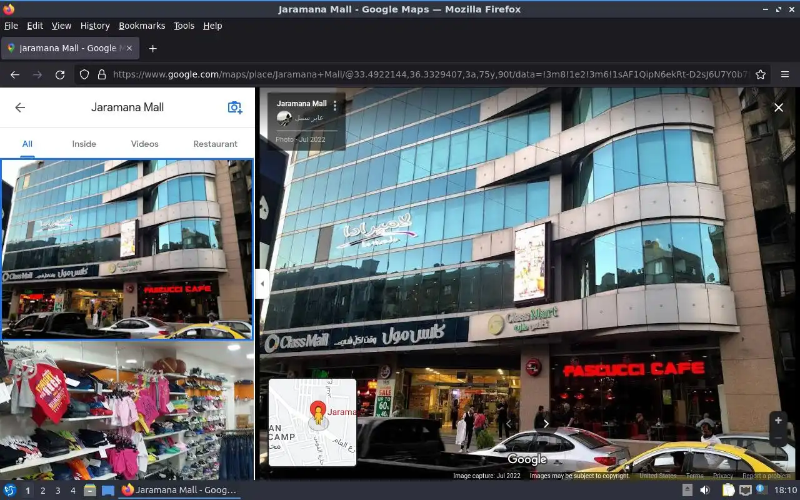This screenshot has width=800, height=500.
Task: Click the United States link
Action: pos(657,476)
